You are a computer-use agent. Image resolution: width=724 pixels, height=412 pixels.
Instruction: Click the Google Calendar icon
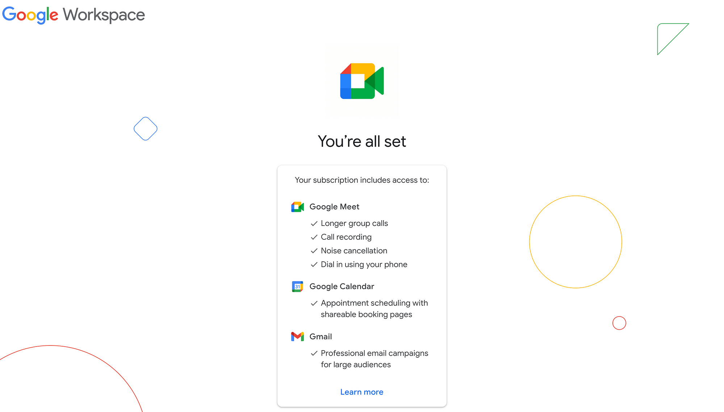pyautogui.click(x=297, y=287)
